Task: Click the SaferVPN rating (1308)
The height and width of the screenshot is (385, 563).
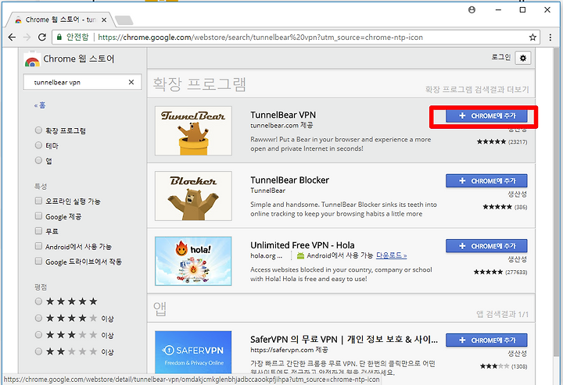Action: (x=504, y=366)
